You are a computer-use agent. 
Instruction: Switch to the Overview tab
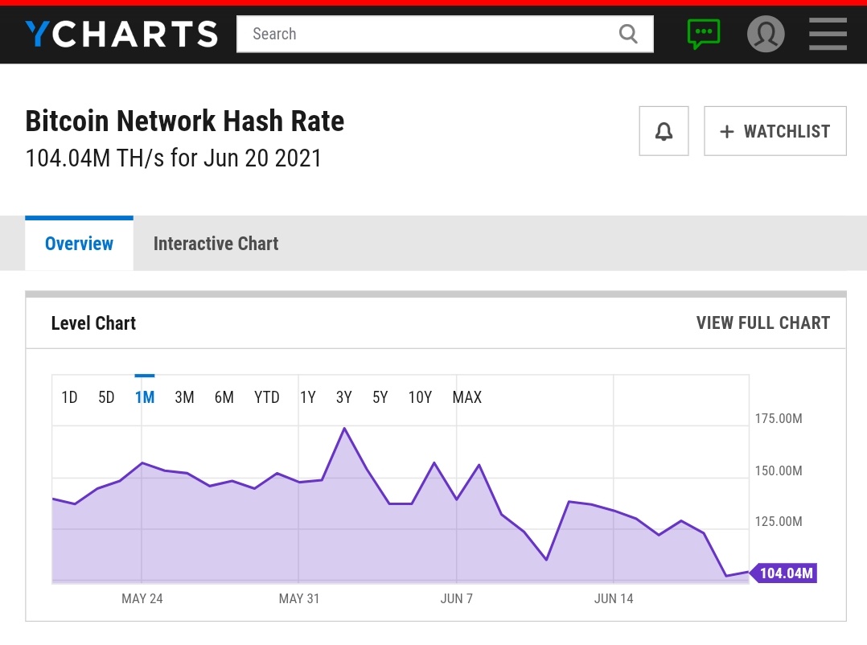(79, 243)
